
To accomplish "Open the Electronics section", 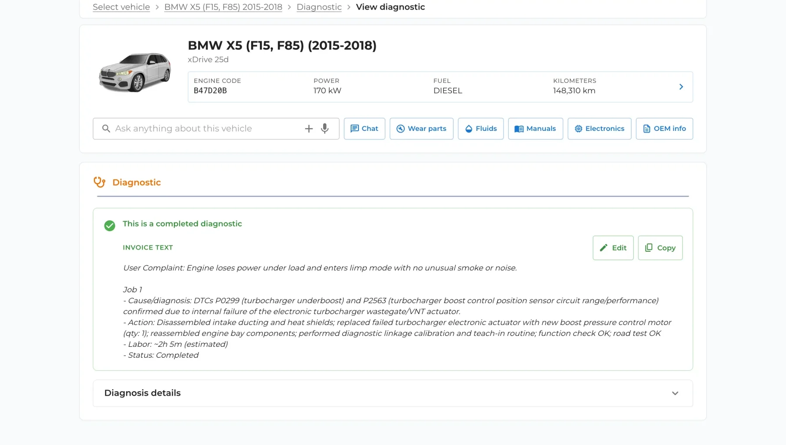I will (x=600, y=129).
